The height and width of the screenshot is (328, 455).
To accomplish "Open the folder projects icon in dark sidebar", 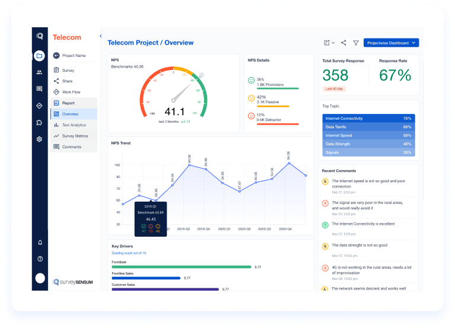I will (x=39, y=56).
